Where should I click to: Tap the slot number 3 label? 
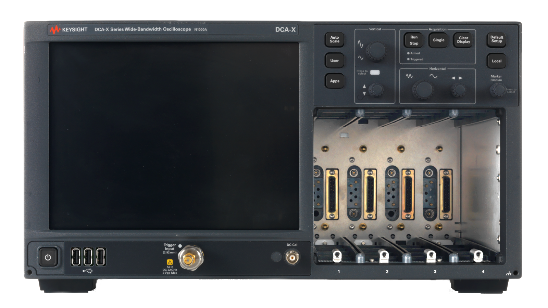(435, 272)
